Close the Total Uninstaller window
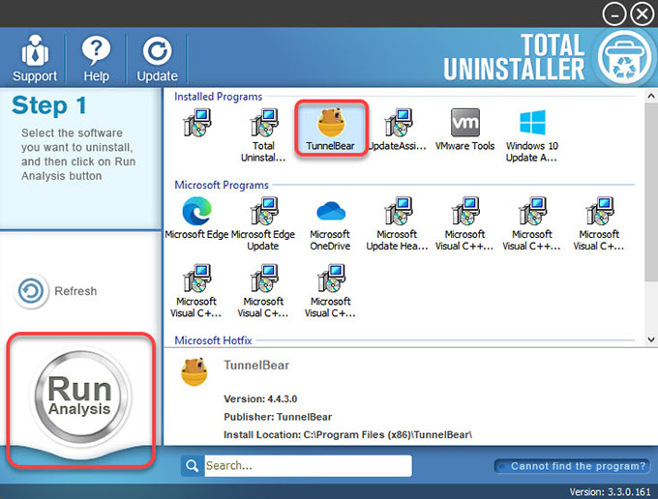The width and height of the screenshot is (658, 499). (x=643, y=15)
